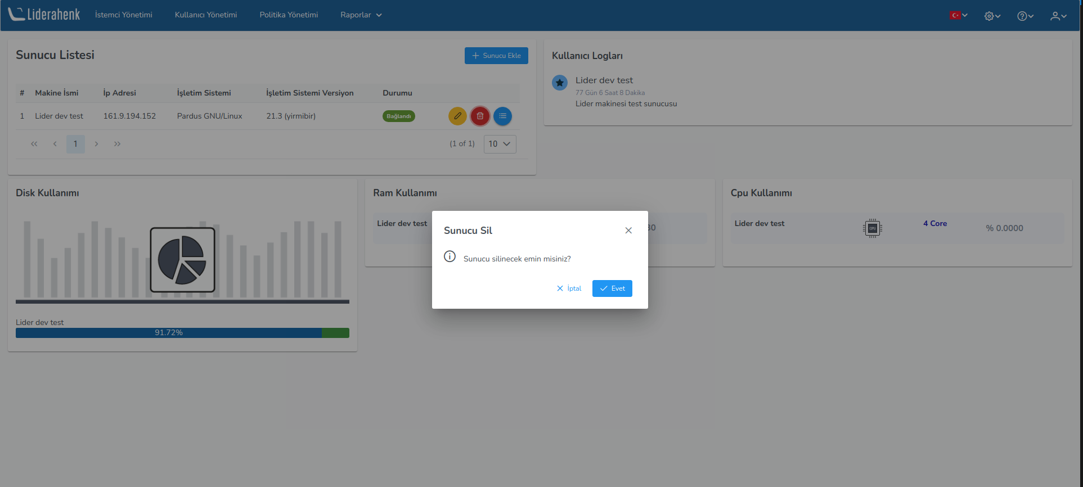Open Politika Yönetimi menu
1083x487 pixels.
[x=289, y=15]
